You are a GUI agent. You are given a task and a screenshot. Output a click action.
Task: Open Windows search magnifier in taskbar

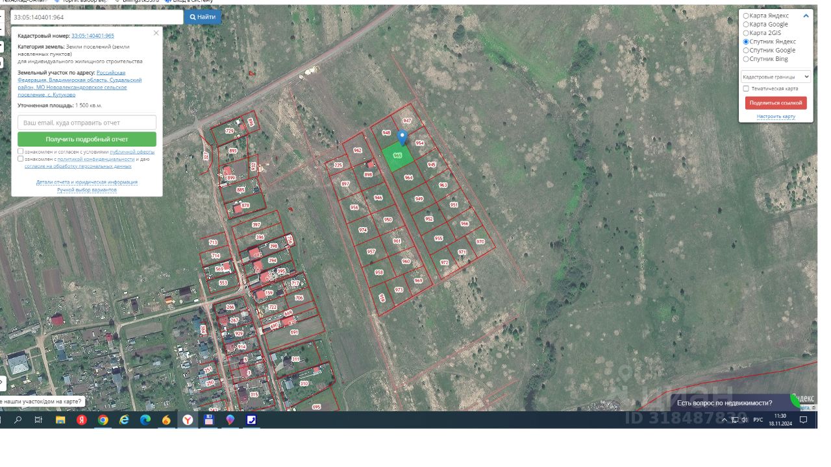[x=18, y=420]
